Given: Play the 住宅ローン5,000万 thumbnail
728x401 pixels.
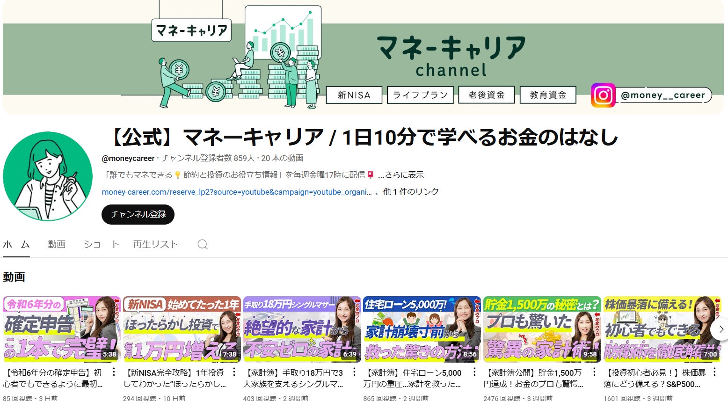Looking at the screenshot, I should [x=422, y=329].
